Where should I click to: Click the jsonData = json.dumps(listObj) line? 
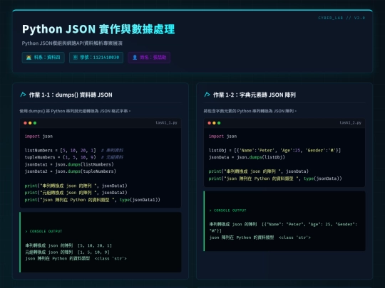click(x=247, y=157)
